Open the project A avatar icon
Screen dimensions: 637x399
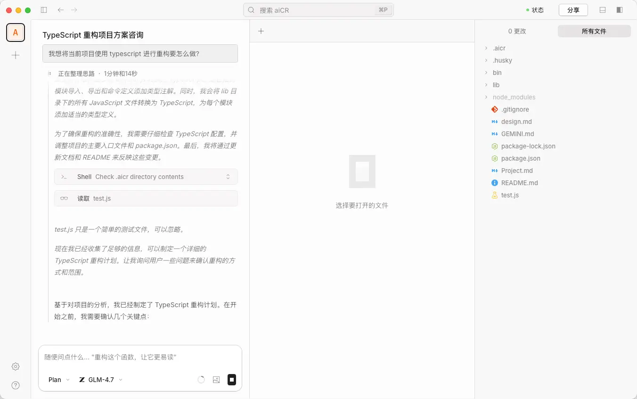tap(16, 33)
